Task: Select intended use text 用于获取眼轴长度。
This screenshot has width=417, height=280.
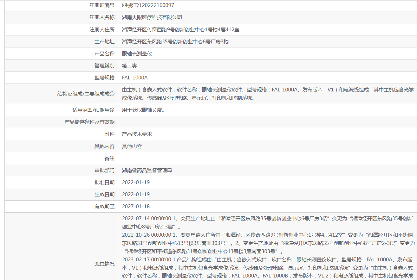Action: tap(144, 110)
